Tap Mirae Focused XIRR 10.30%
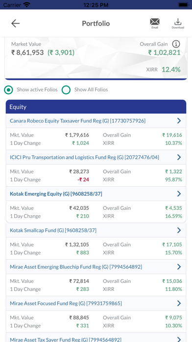192x342 pixels. pyautogui.click(x=173, y=325)
